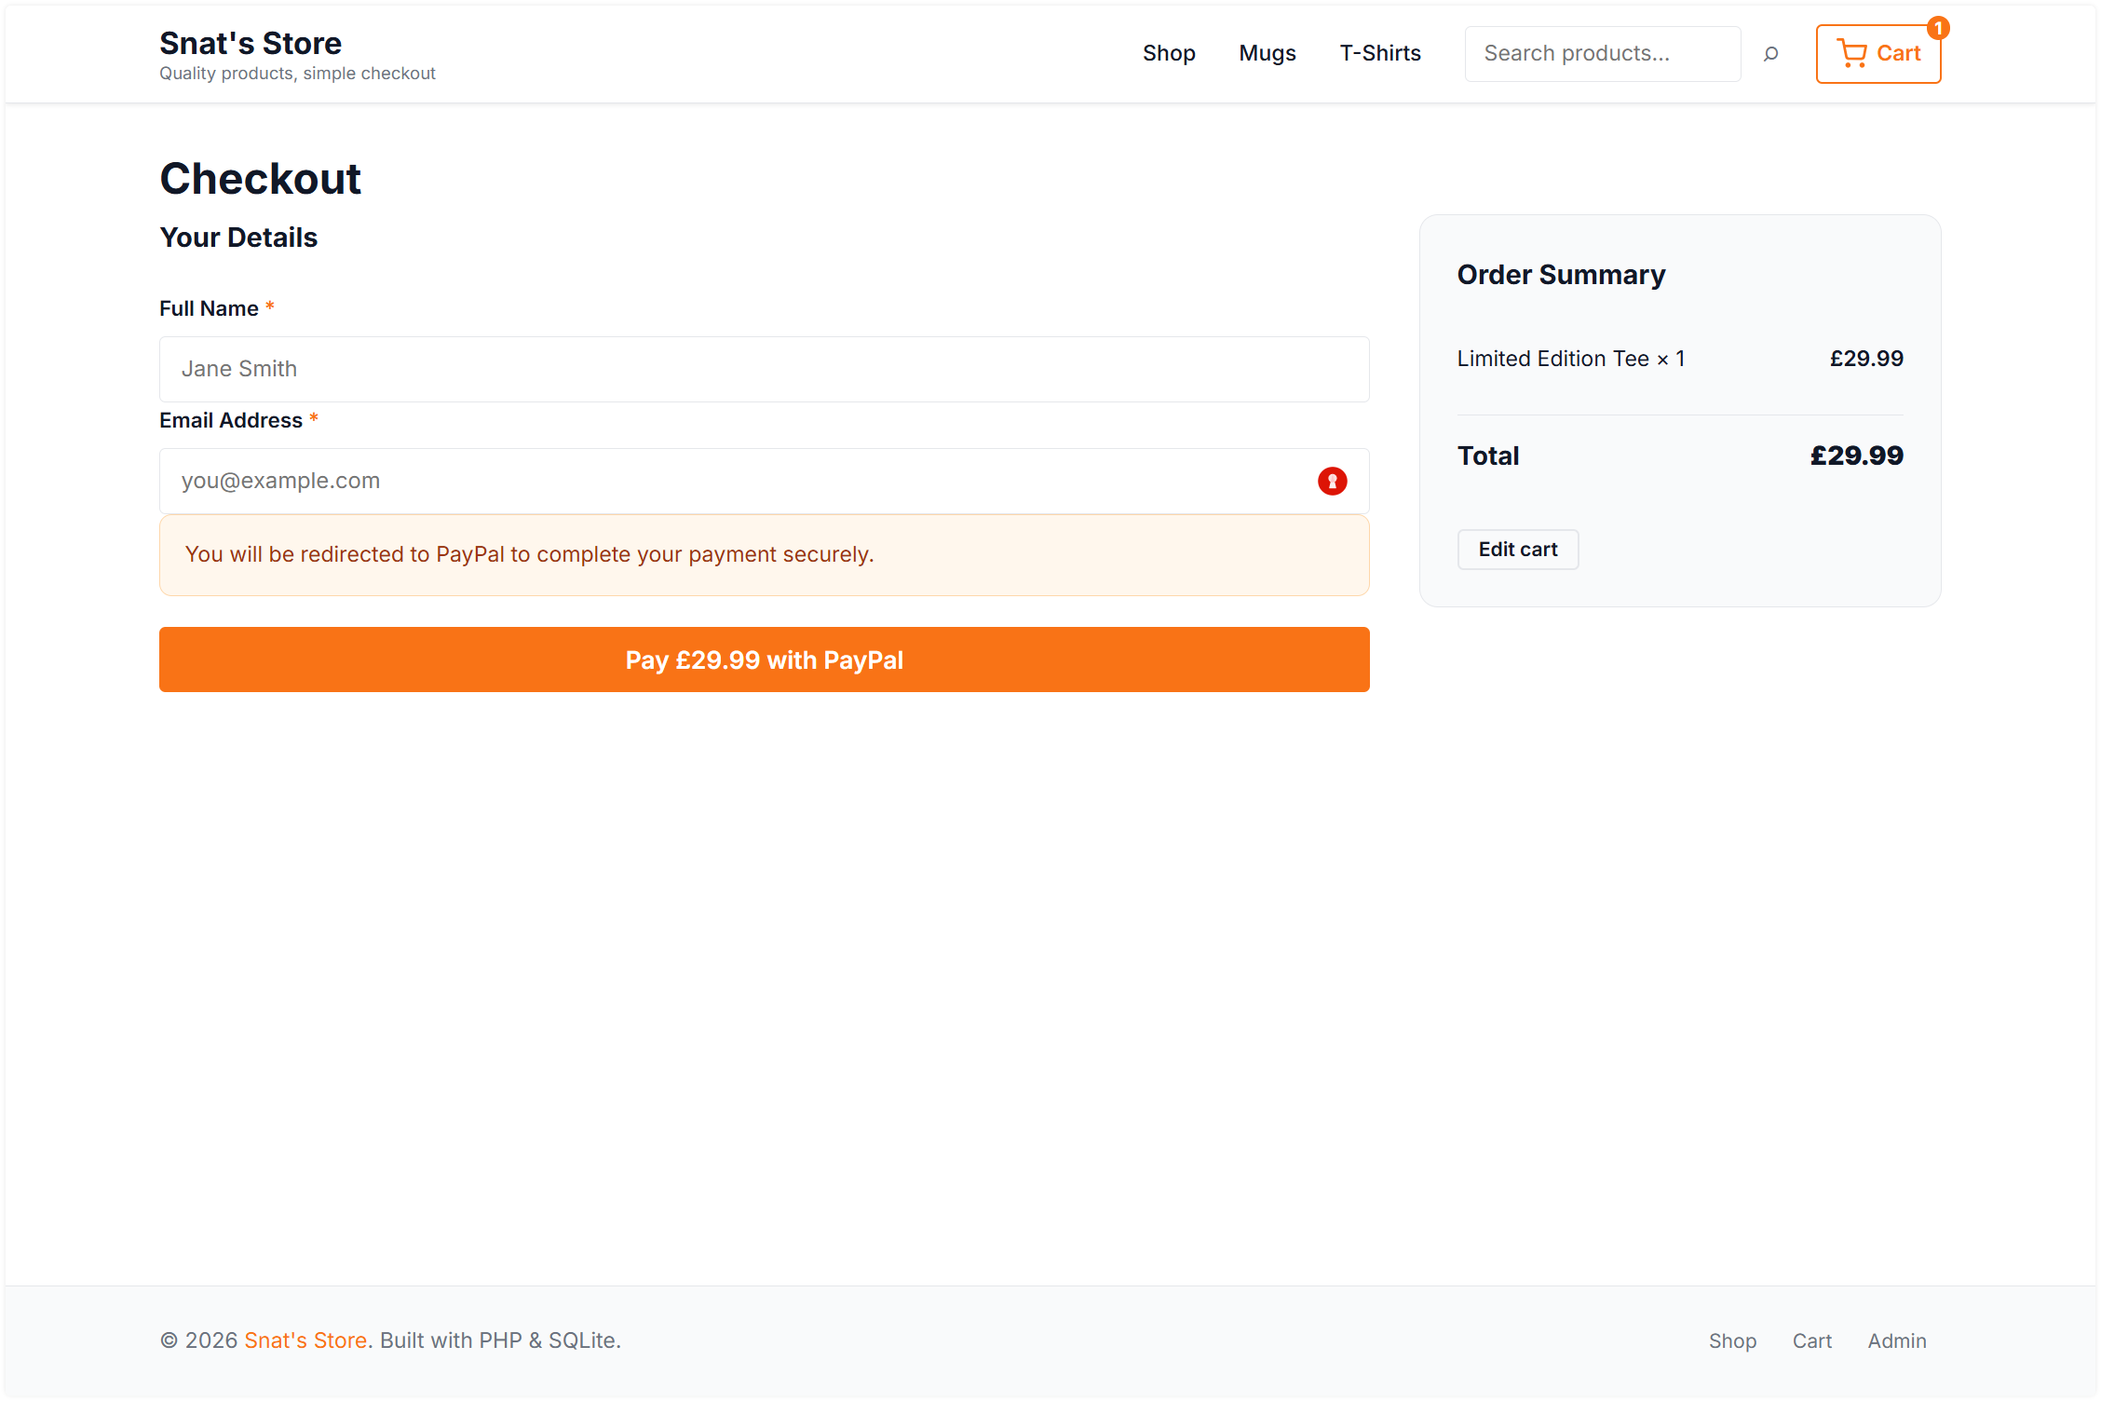Screen dimensions: 2101x1401
Task: Open the Mugs navigation item
Action: (x=1267, y=53)
